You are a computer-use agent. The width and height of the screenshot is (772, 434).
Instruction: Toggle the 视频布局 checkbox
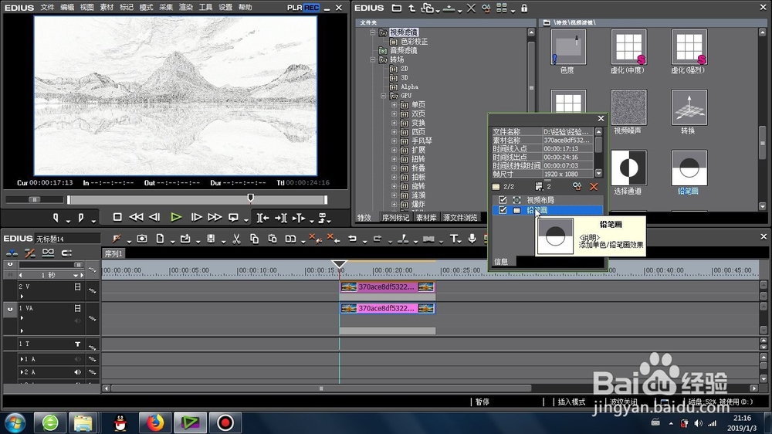click(x=503, y=200)
